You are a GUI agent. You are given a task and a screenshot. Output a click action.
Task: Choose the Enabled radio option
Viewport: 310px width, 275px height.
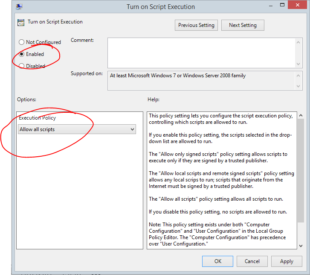pyautogui.click(x=22, y=54)
